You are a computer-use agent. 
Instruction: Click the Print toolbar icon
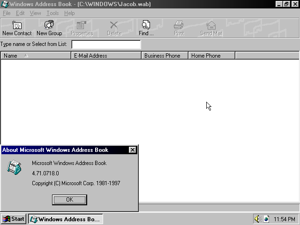coord(179,28)
